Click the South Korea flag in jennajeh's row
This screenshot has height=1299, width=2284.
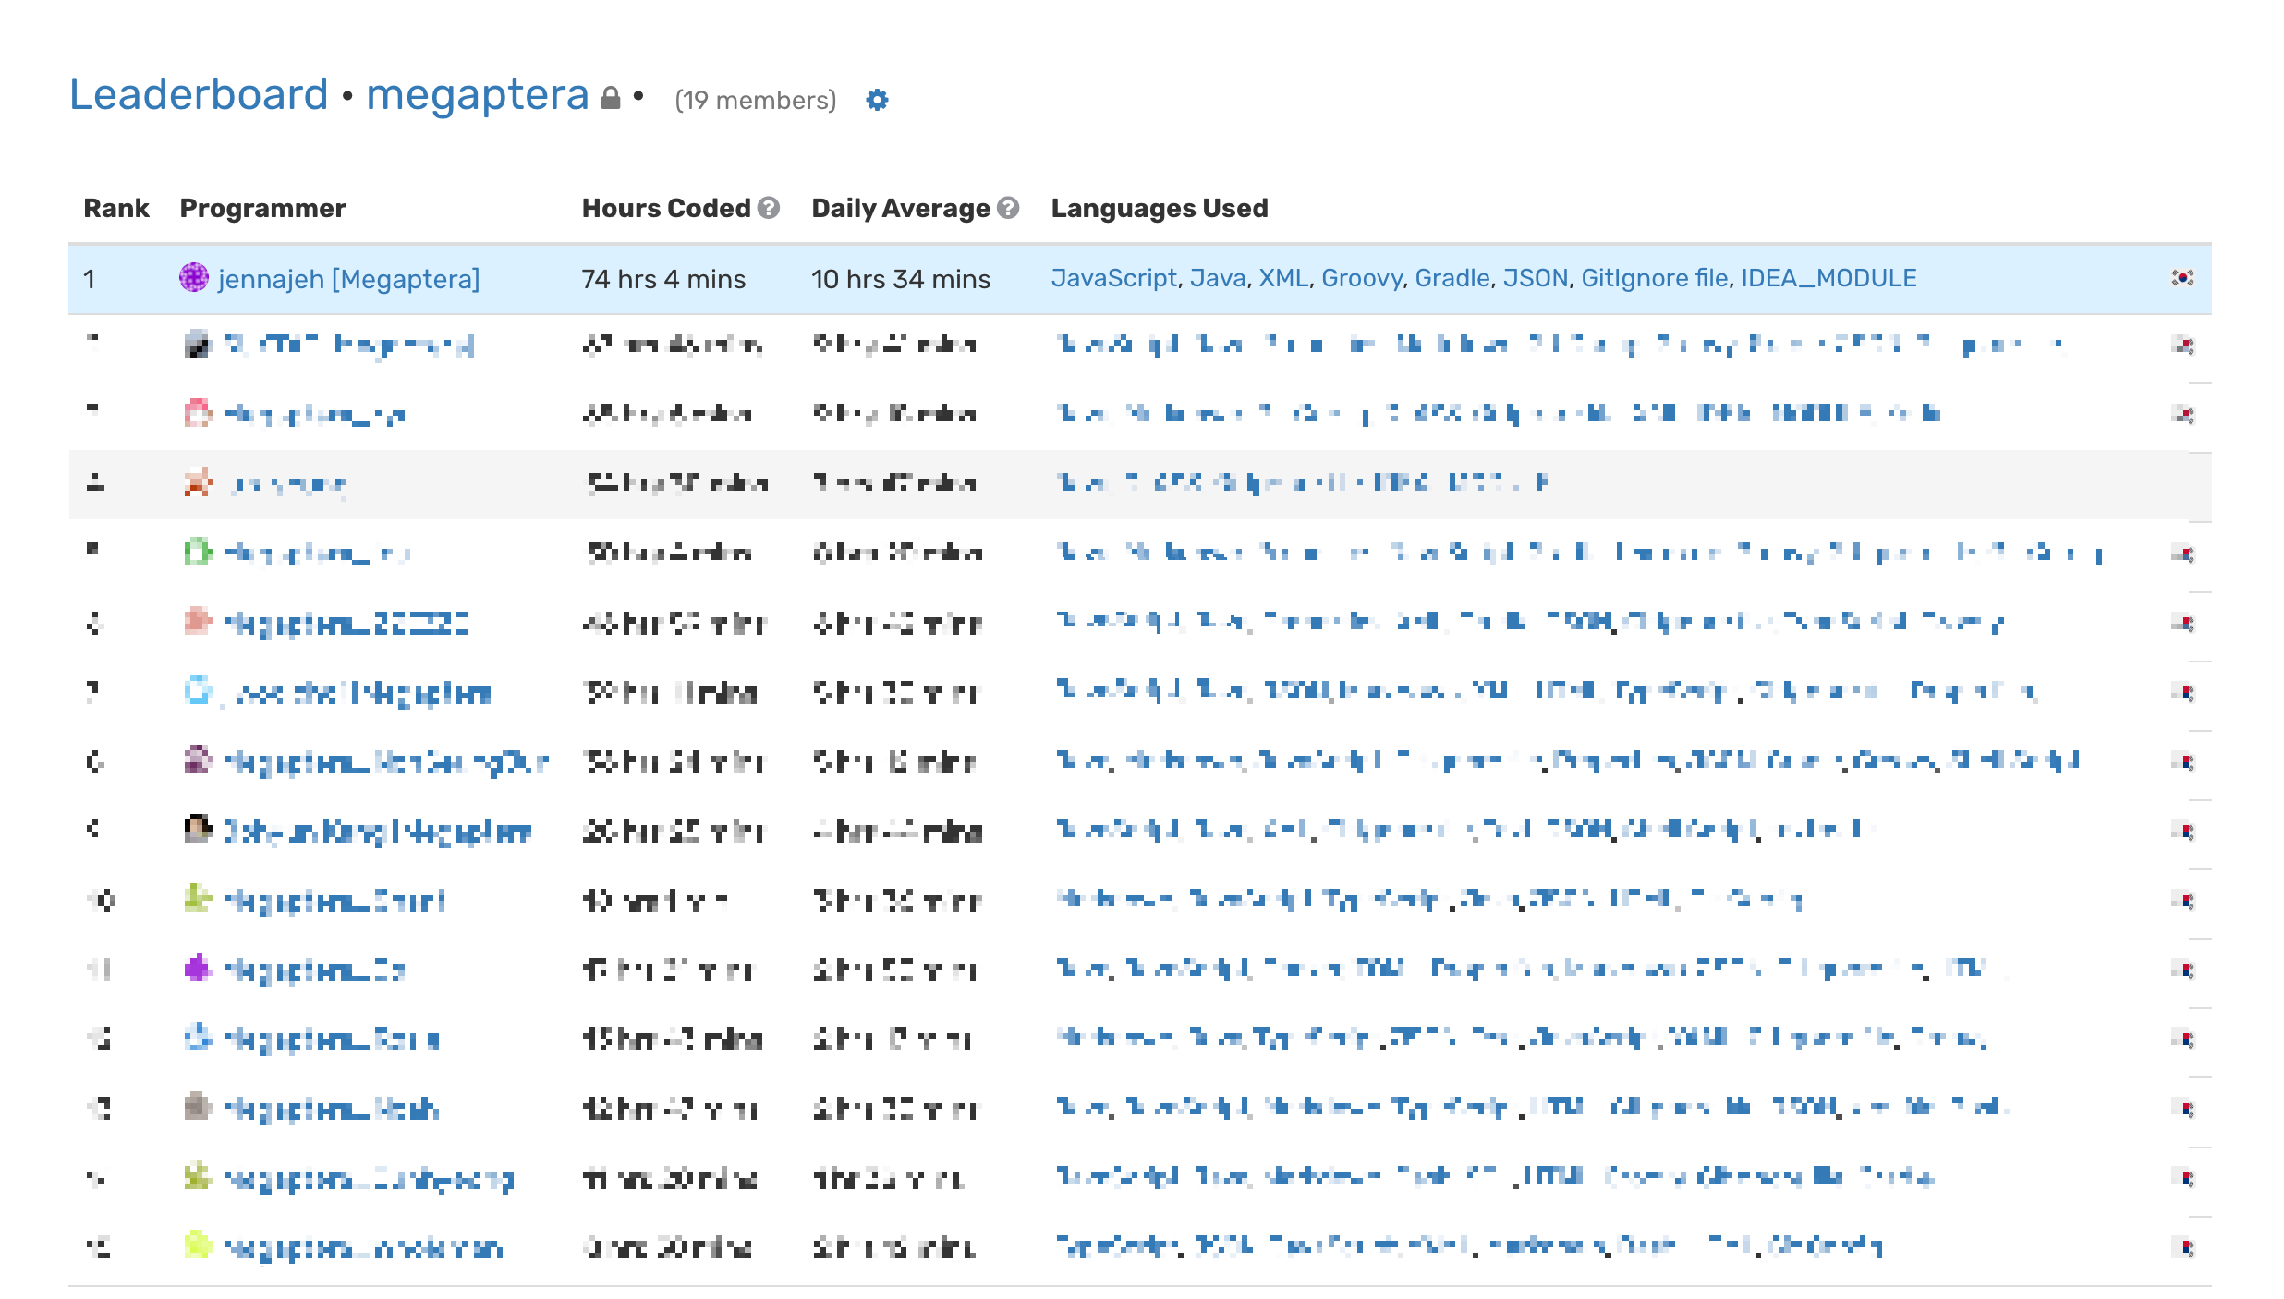[2181, 277]
